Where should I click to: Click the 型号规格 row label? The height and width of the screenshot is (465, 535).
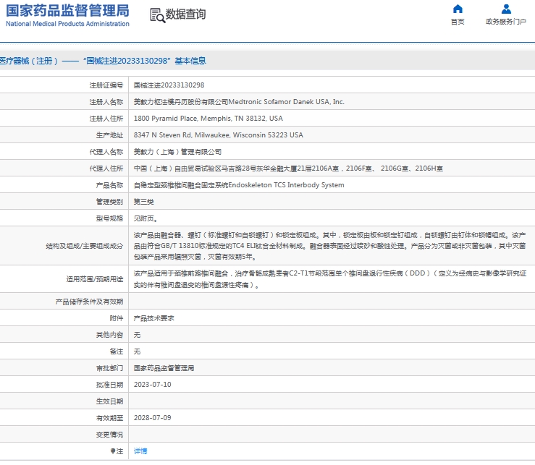click(109, 218)
